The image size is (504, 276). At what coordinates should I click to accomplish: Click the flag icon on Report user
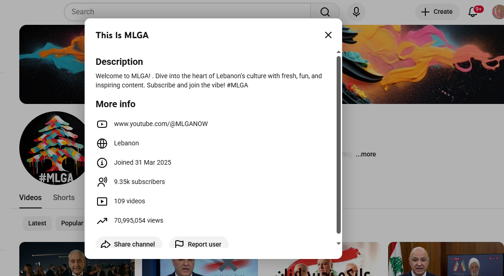(x=180, y=244)
